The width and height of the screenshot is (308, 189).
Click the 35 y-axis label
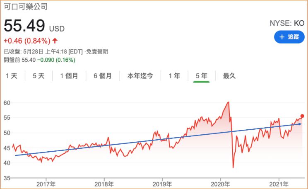pyautogui.click(x=7, y=178)
